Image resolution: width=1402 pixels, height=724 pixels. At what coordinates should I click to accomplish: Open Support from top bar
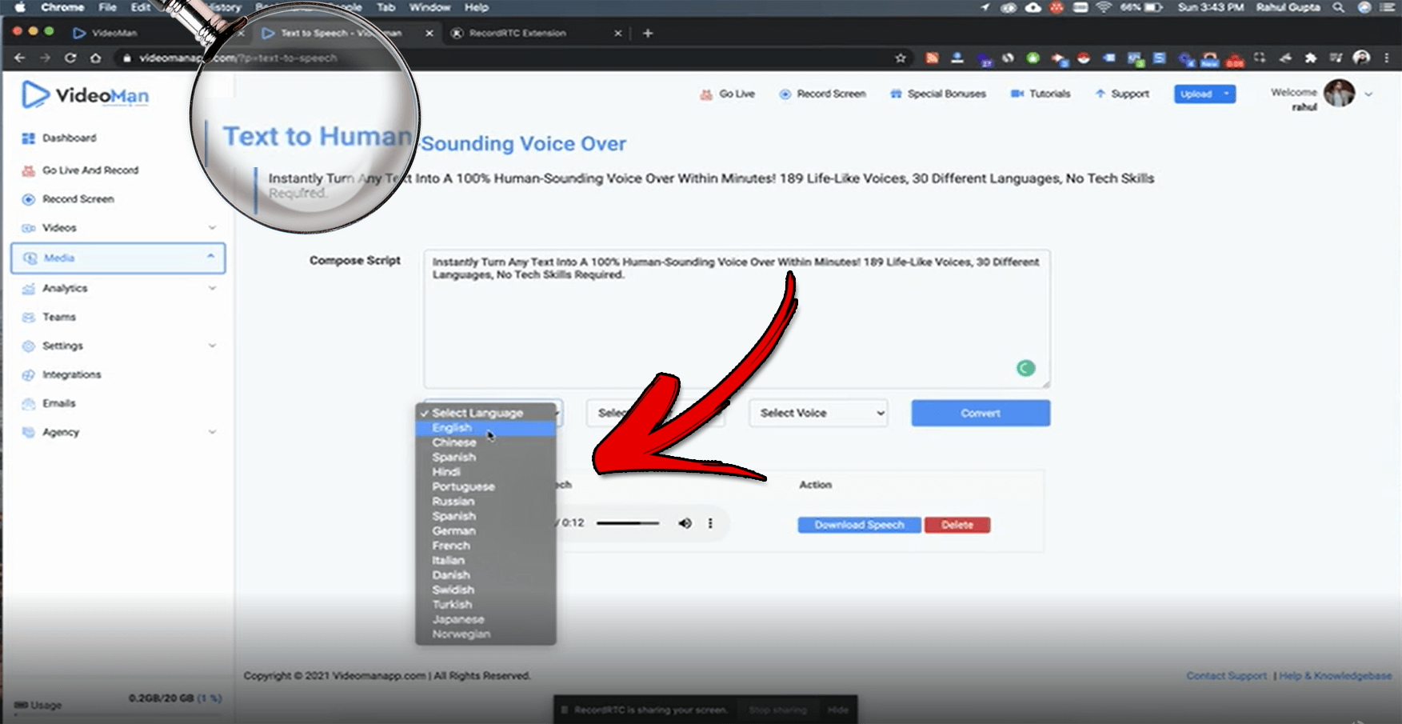pos(1122,94)
